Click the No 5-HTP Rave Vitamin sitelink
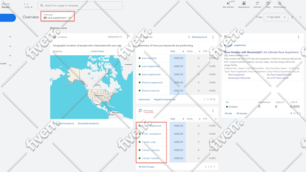The image size is (306, 172). (x=278, y=78)
